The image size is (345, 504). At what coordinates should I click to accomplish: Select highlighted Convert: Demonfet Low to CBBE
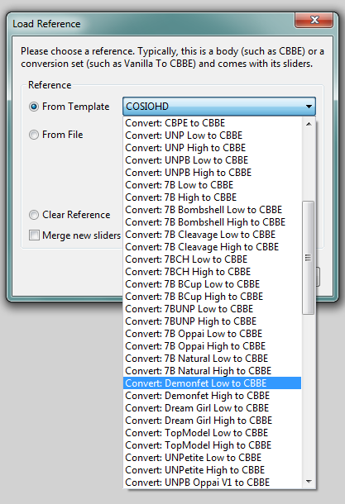(x=212, y=383)
